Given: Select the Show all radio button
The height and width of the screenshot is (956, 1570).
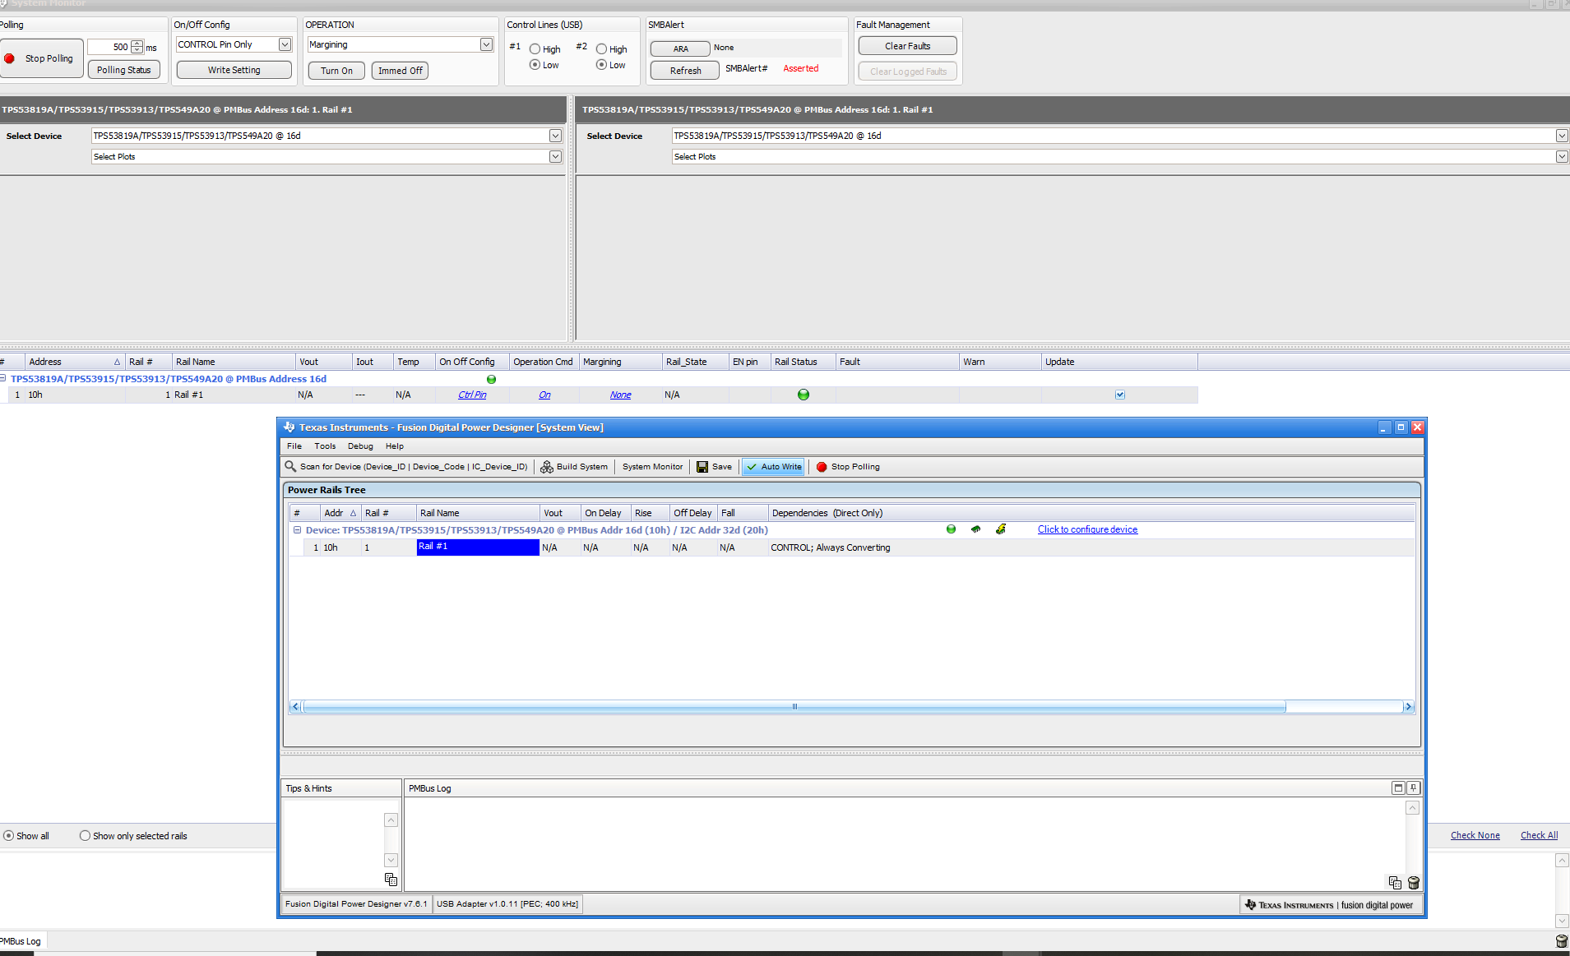Looking at the screenshot, I should click(9, 836).
